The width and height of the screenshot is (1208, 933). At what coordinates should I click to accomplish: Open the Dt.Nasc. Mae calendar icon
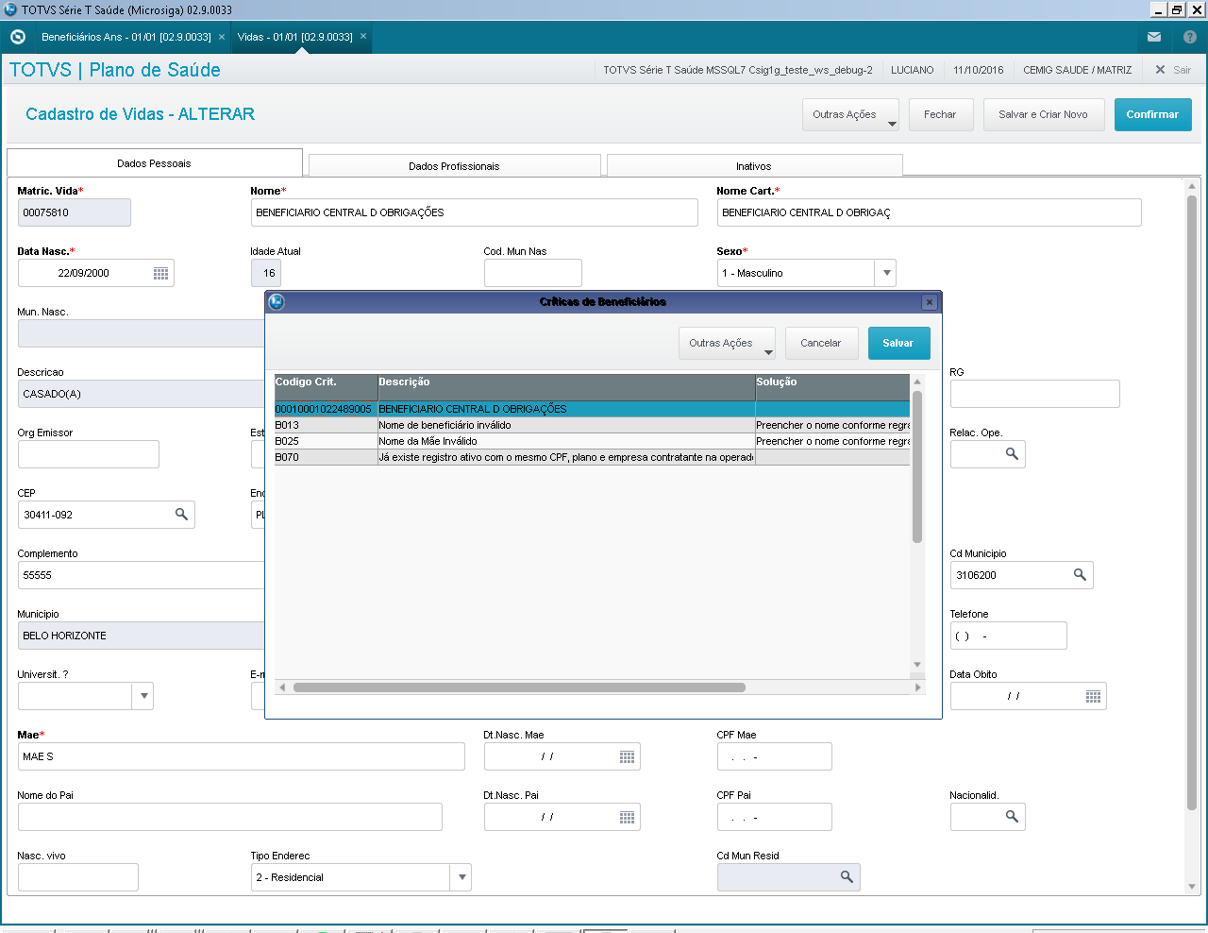click(627, 756)
